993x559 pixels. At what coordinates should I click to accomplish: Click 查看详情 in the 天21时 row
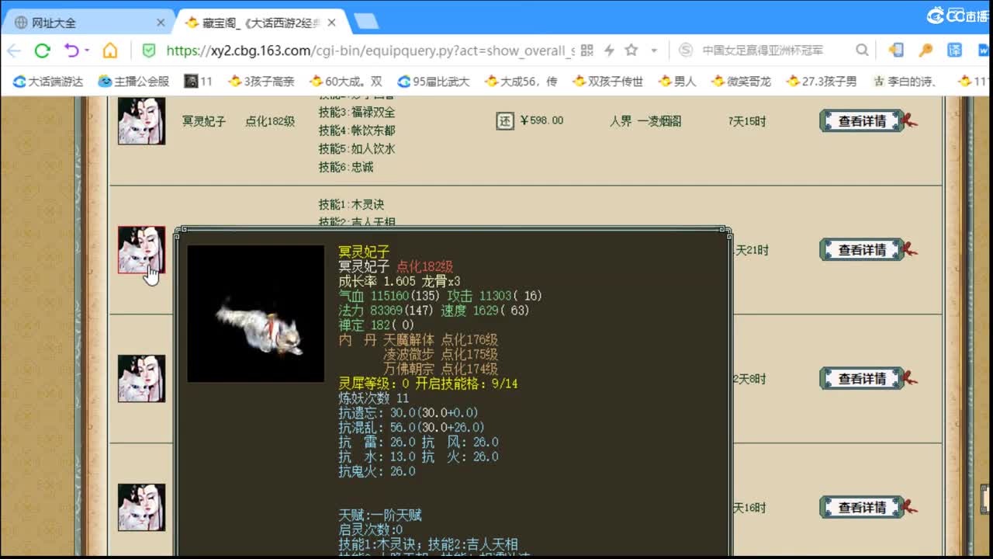click(x=862, y=250)
